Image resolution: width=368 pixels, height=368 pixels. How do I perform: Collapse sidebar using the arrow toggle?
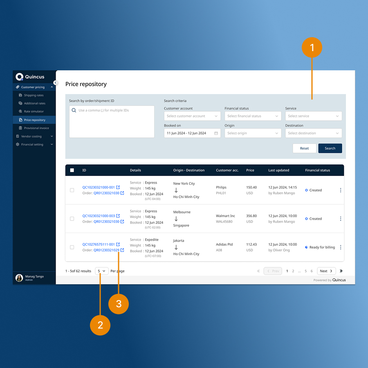click(x=56, y=83)
